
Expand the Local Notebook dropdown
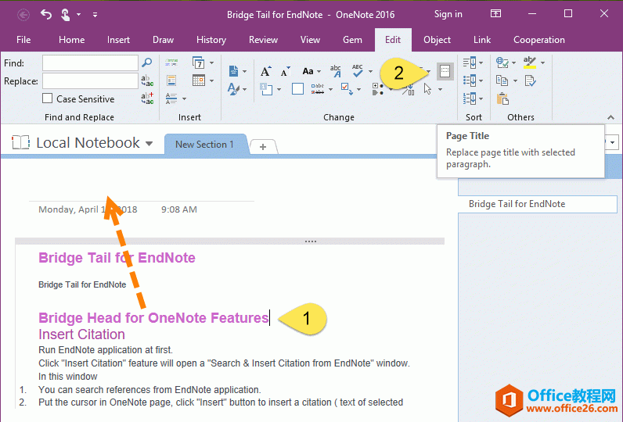tap(149, 144)
